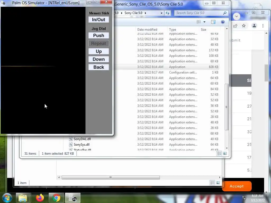The image size is (271, 203).
Task: Sort by the Date modified column header
Action: click(x=147, y=30)
